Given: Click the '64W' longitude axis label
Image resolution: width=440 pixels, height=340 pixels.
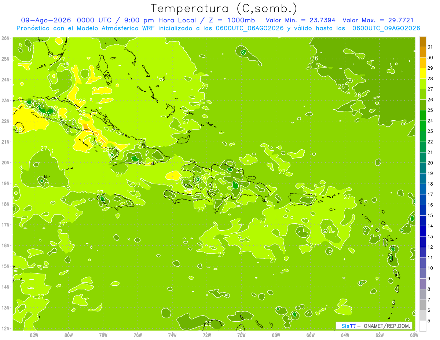Looking at the screenshot, I should [x=345, y=335].
